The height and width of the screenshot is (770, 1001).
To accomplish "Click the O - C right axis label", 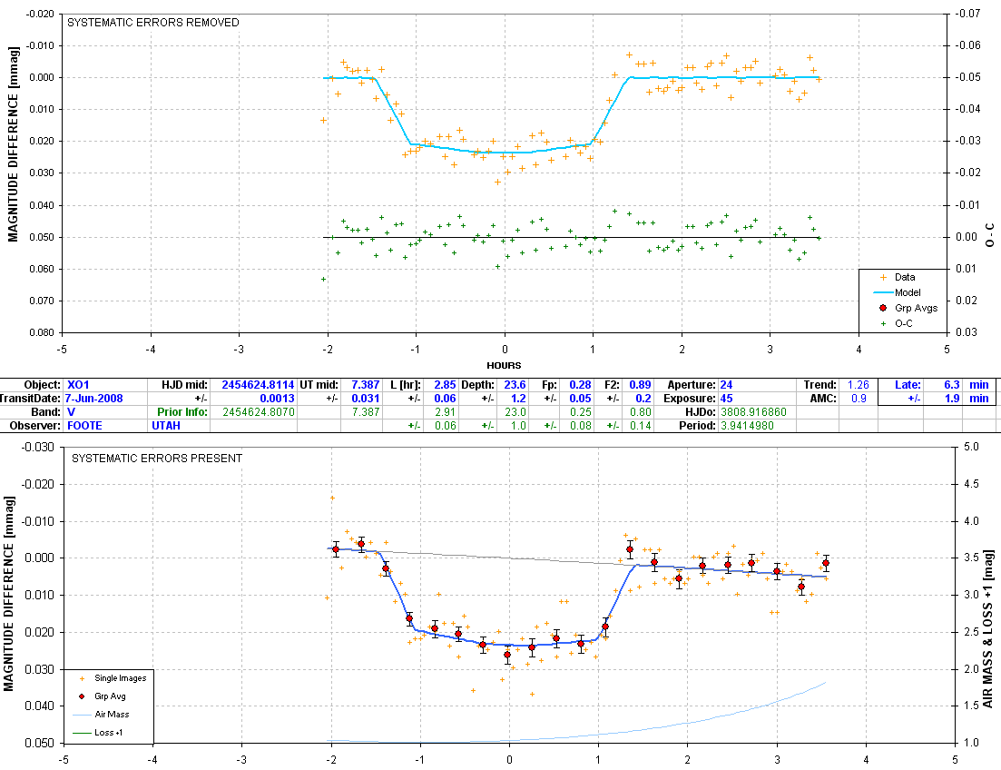I will pyautogui.click(x=989, y=235).
